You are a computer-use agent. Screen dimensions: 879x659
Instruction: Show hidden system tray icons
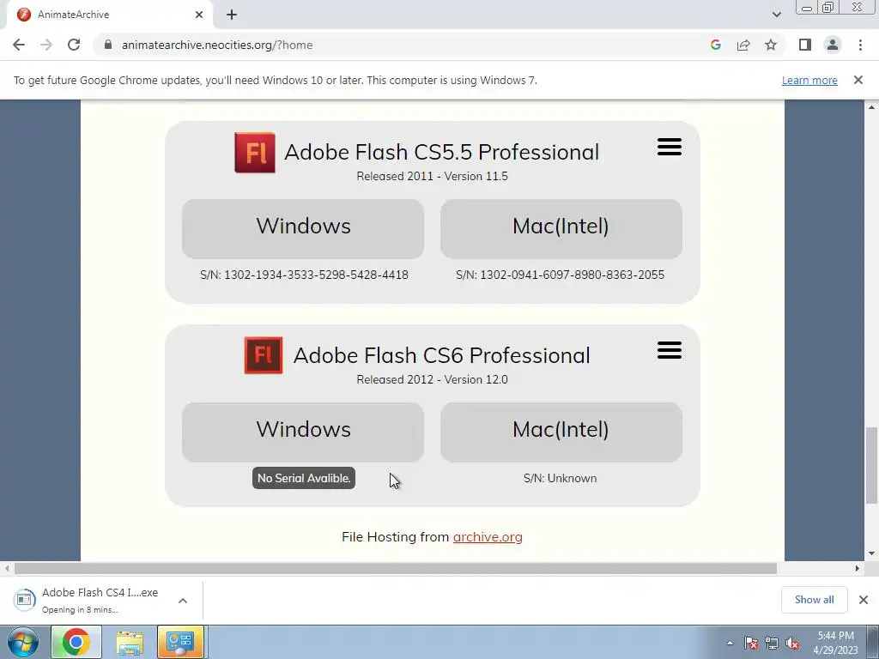point(730,643)
